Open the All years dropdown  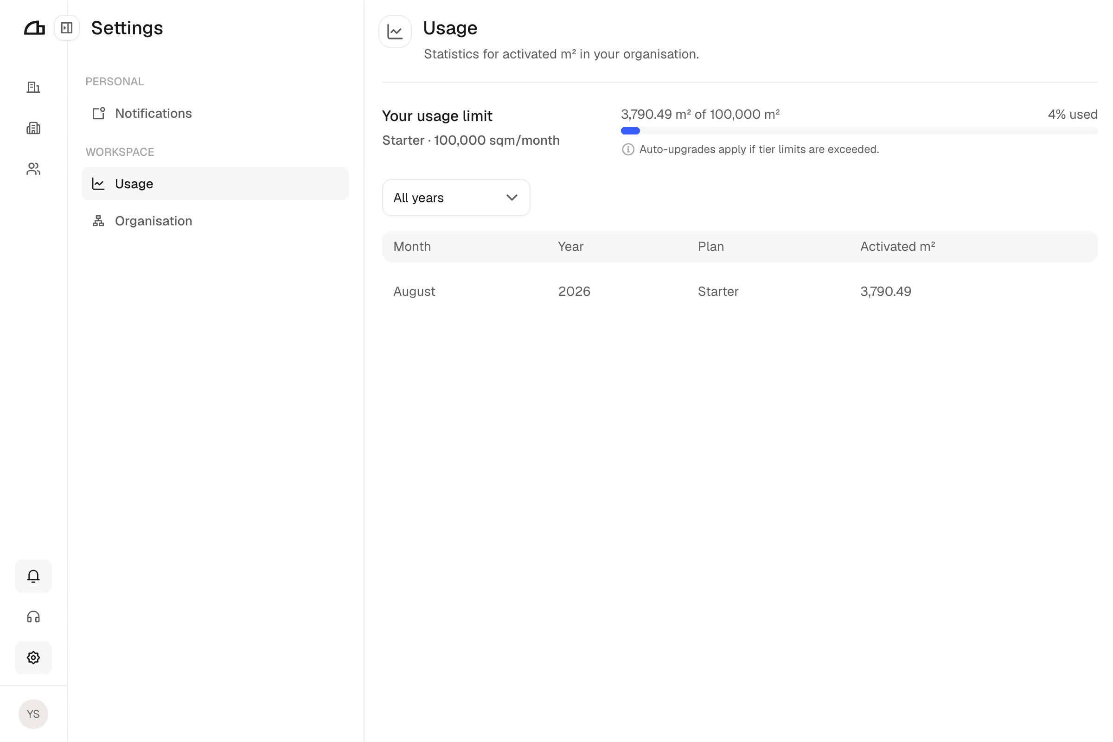click(456, 198)
